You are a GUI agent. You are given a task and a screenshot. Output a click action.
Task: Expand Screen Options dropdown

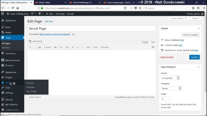tap(179, 18)
